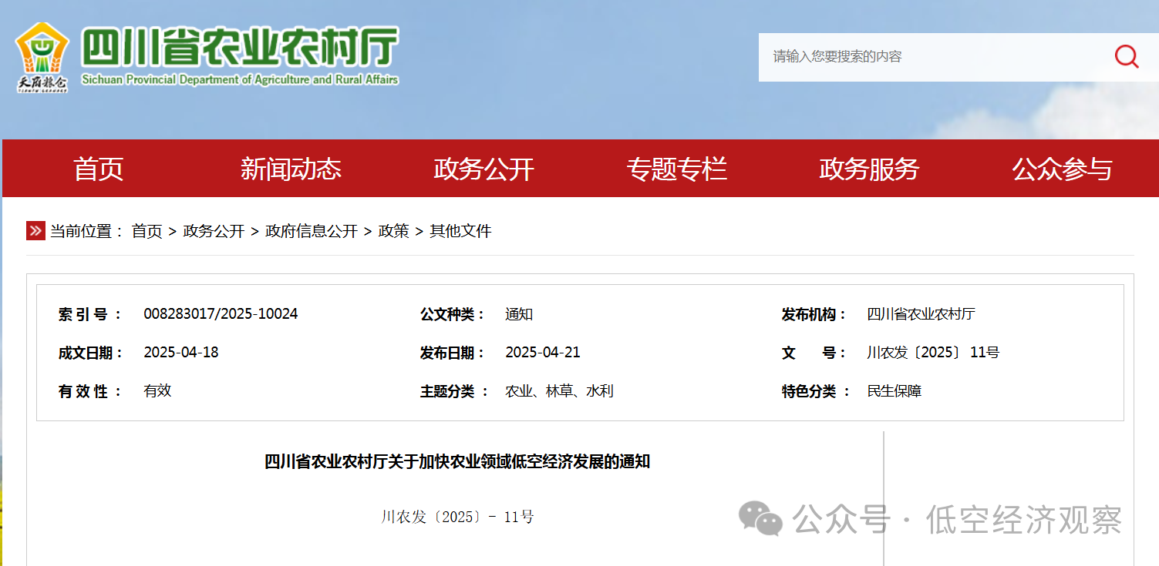Viewport: 1159px width, 566px height.
Task: Click the red double-arrow location icon
Action: 35,231
